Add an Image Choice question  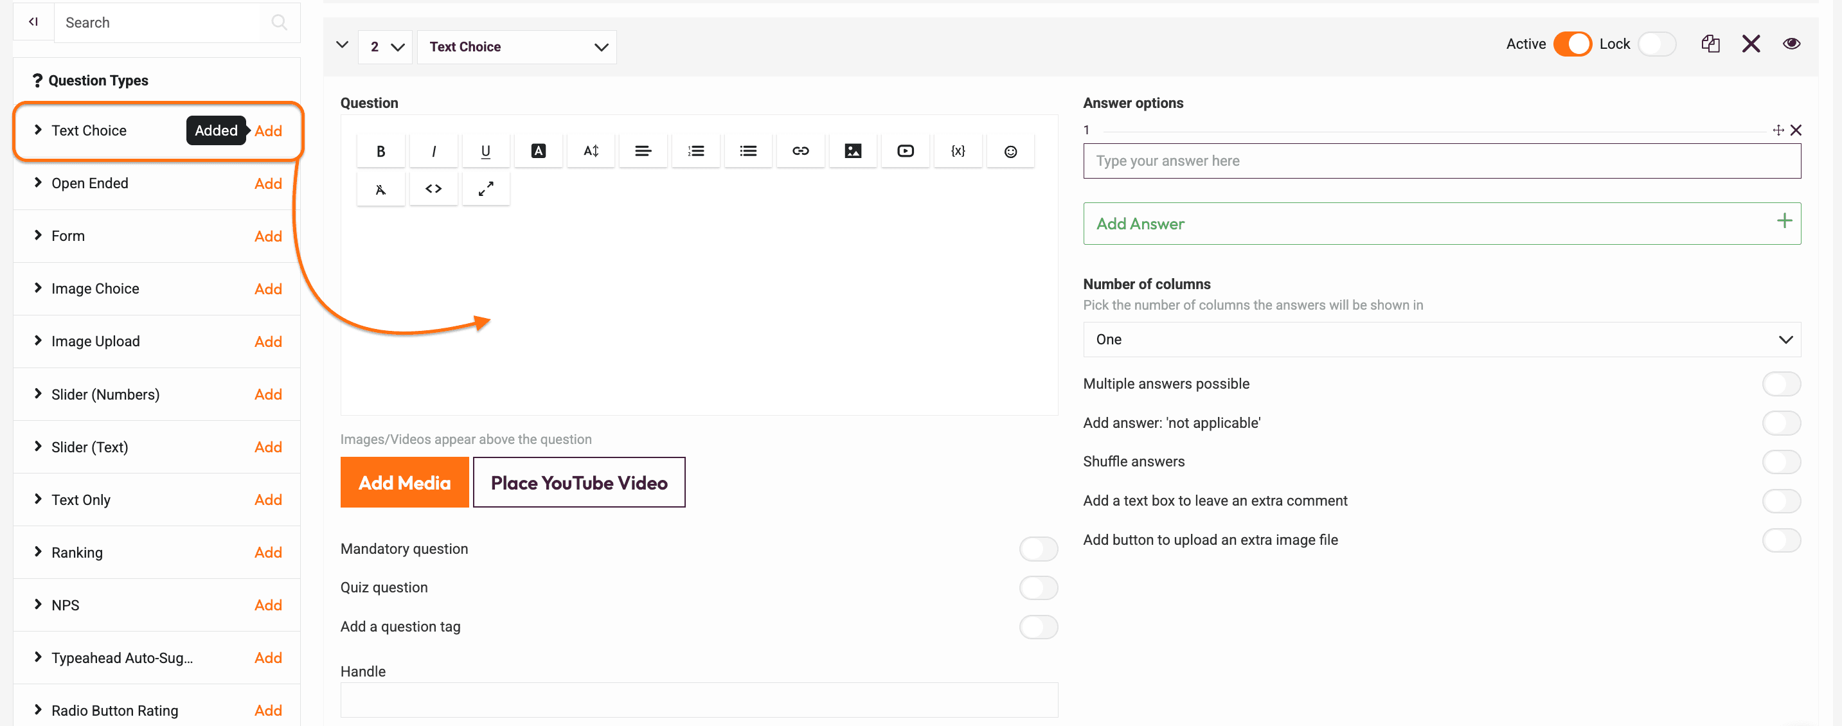point(268,288)
